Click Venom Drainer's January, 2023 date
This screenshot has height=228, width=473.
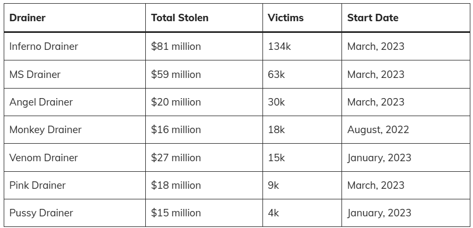[379, 158]
